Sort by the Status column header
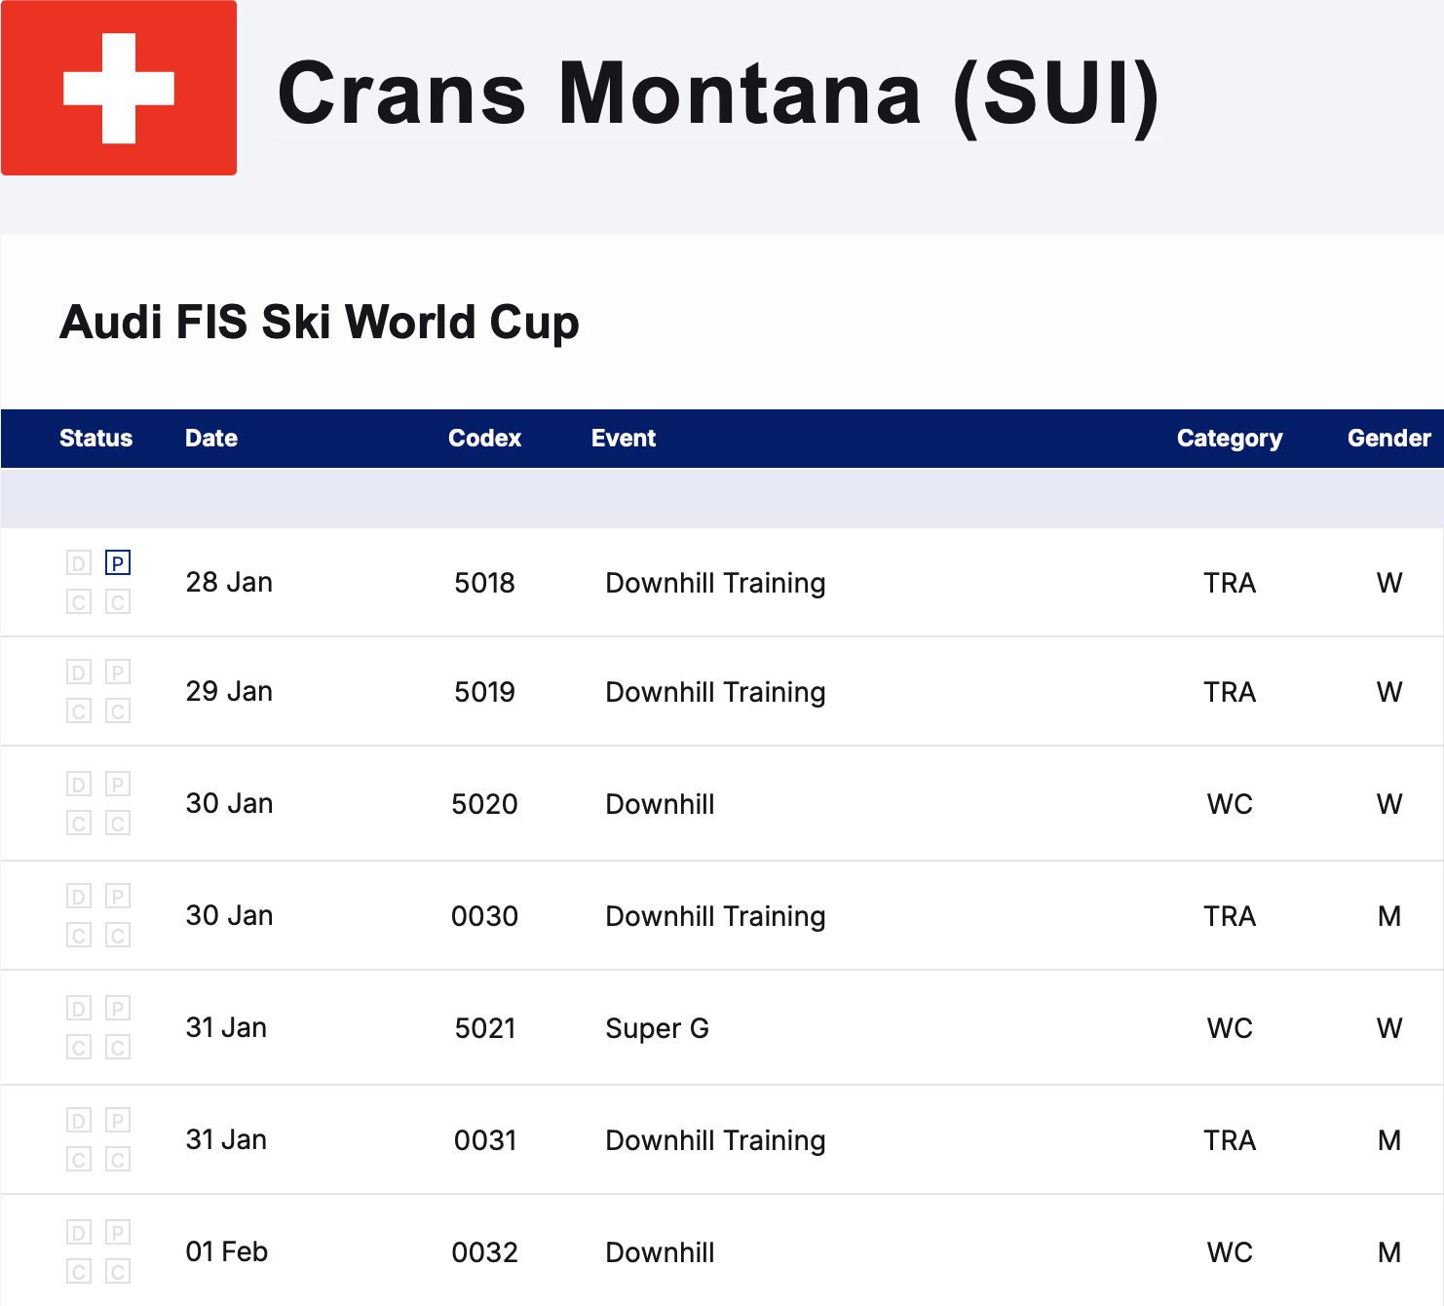The image size is (1444, 1306). coord(95,439)
